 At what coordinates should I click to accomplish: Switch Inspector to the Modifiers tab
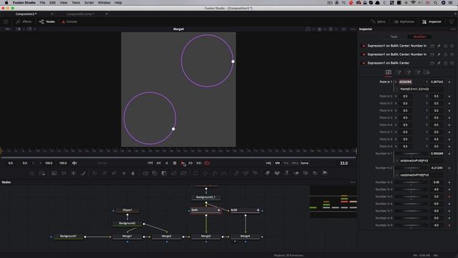pyautogui.click(x=419, y=37)
